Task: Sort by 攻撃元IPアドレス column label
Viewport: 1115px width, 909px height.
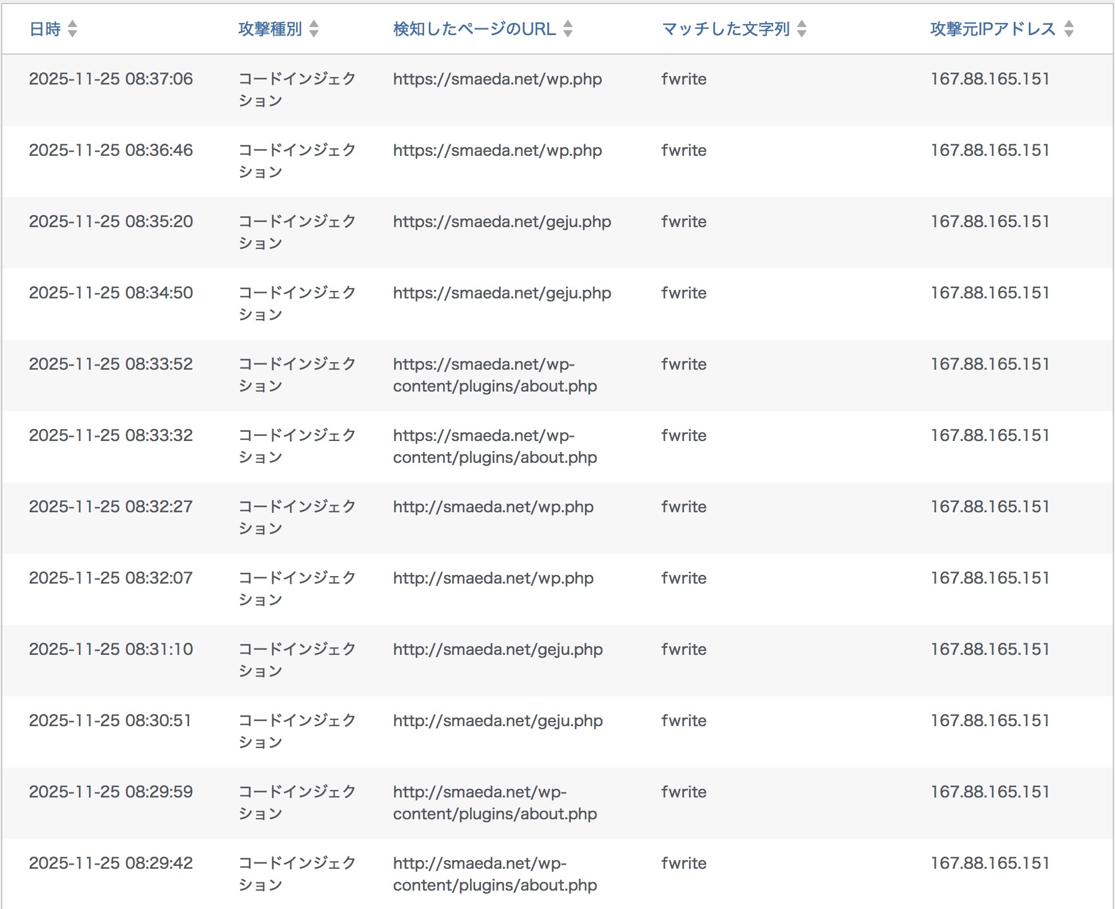Action: pyautogui.click(x=993, y=29)
